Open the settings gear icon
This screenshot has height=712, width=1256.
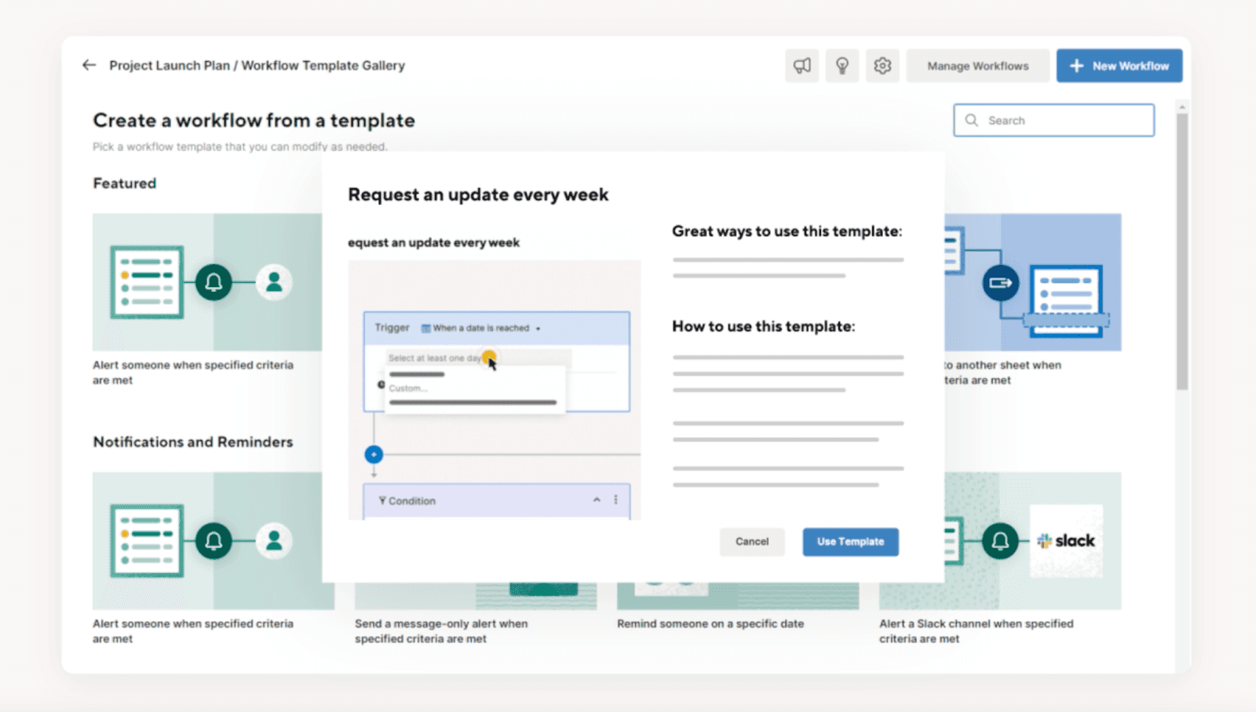882,66
